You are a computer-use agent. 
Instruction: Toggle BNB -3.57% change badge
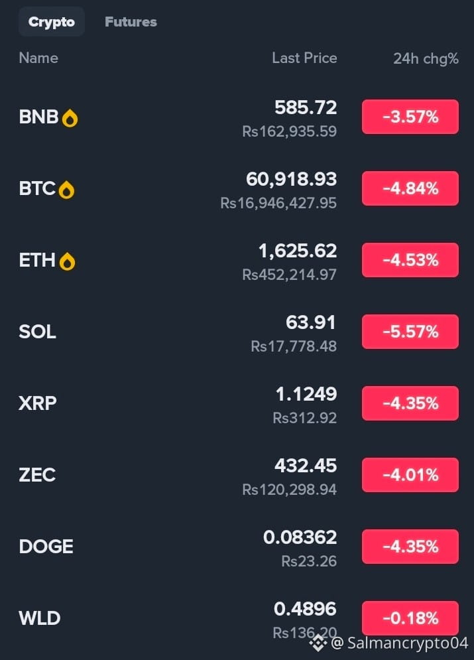tap(410, 117)
